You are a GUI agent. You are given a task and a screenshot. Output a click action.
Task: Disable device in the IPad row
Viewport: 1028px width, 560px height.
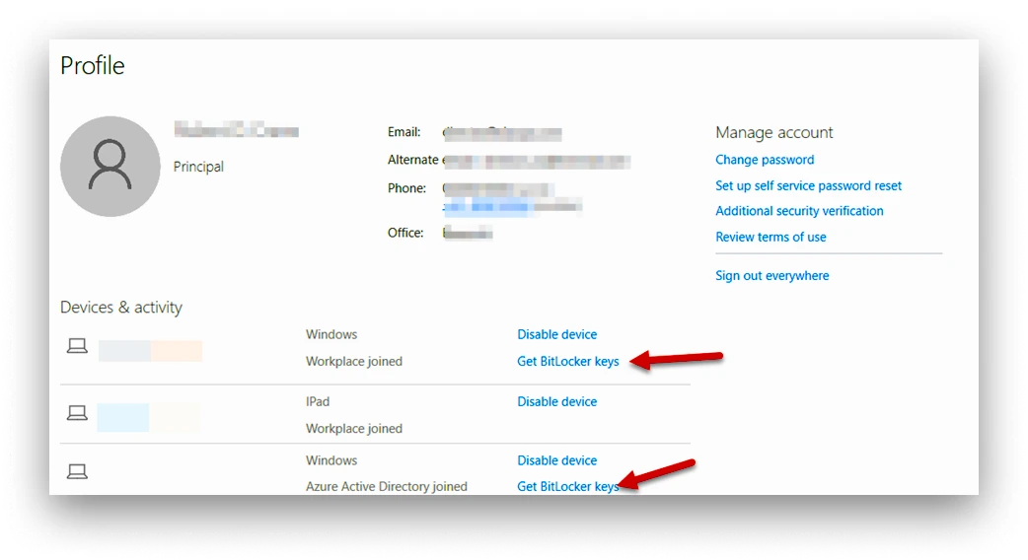click(556, 402)
